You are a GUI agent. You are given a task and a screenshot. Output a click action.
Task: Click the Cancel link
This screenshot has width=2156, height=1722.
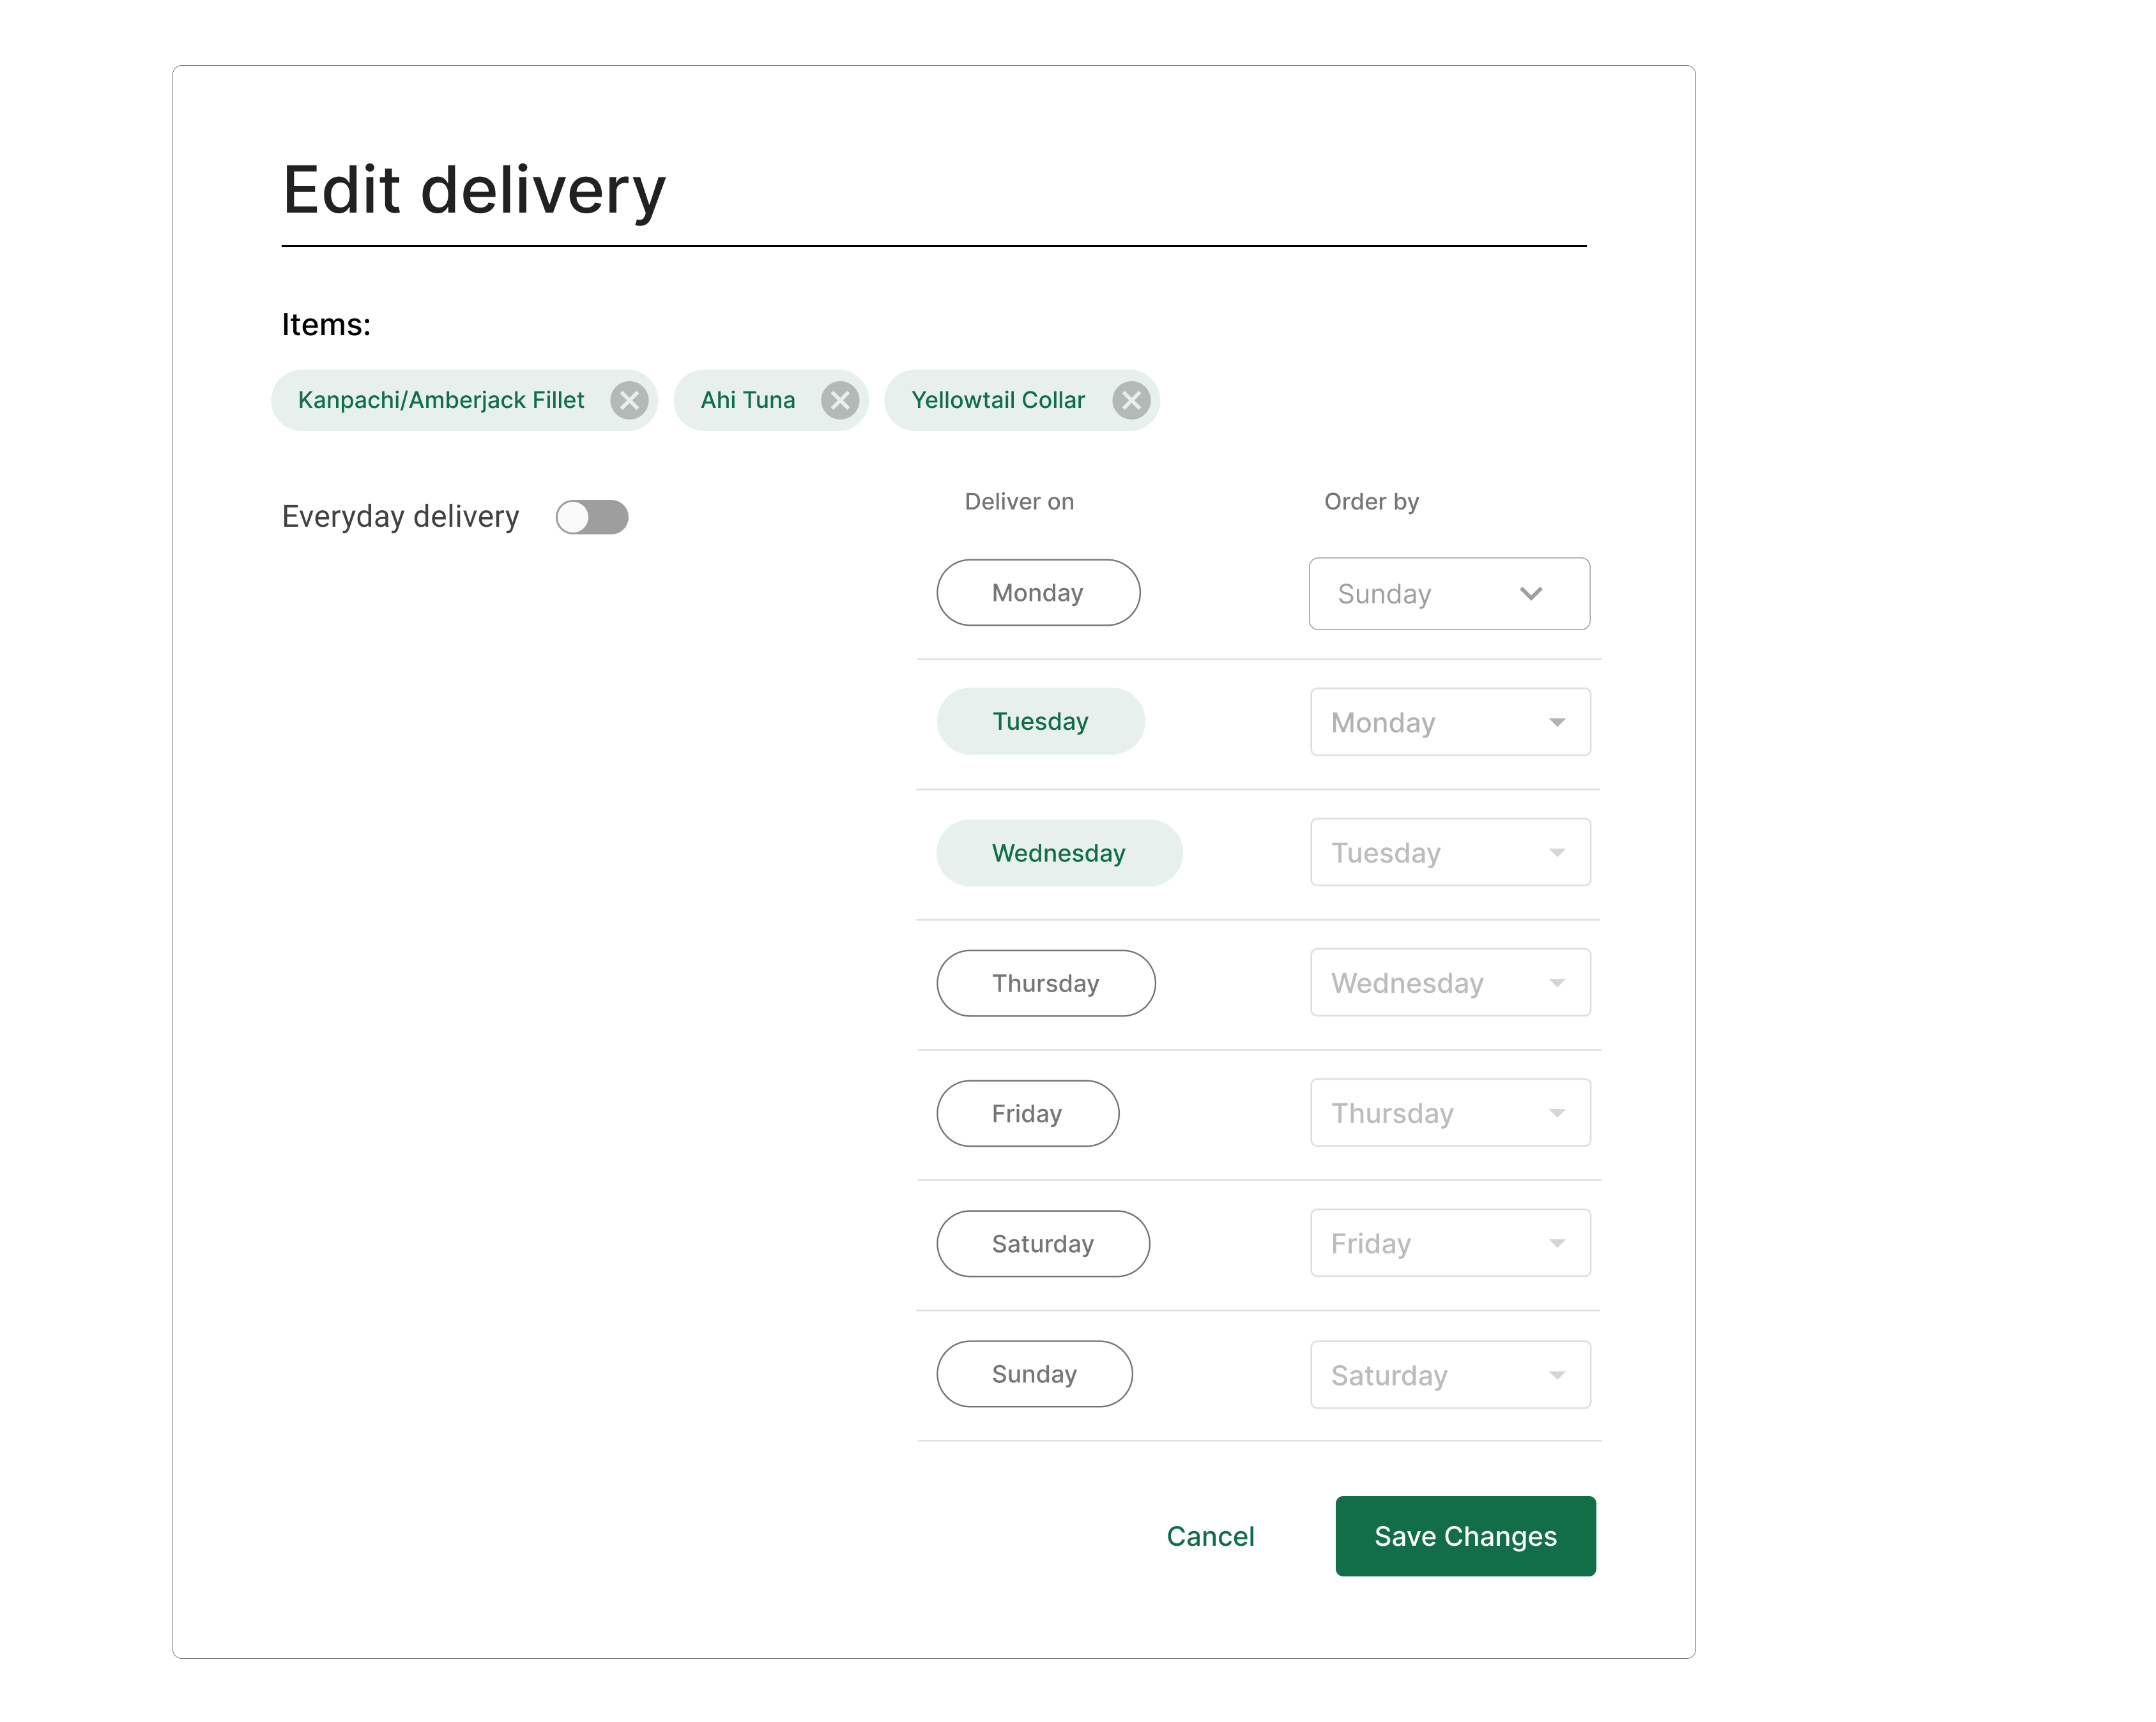tap(1210, 1536)
